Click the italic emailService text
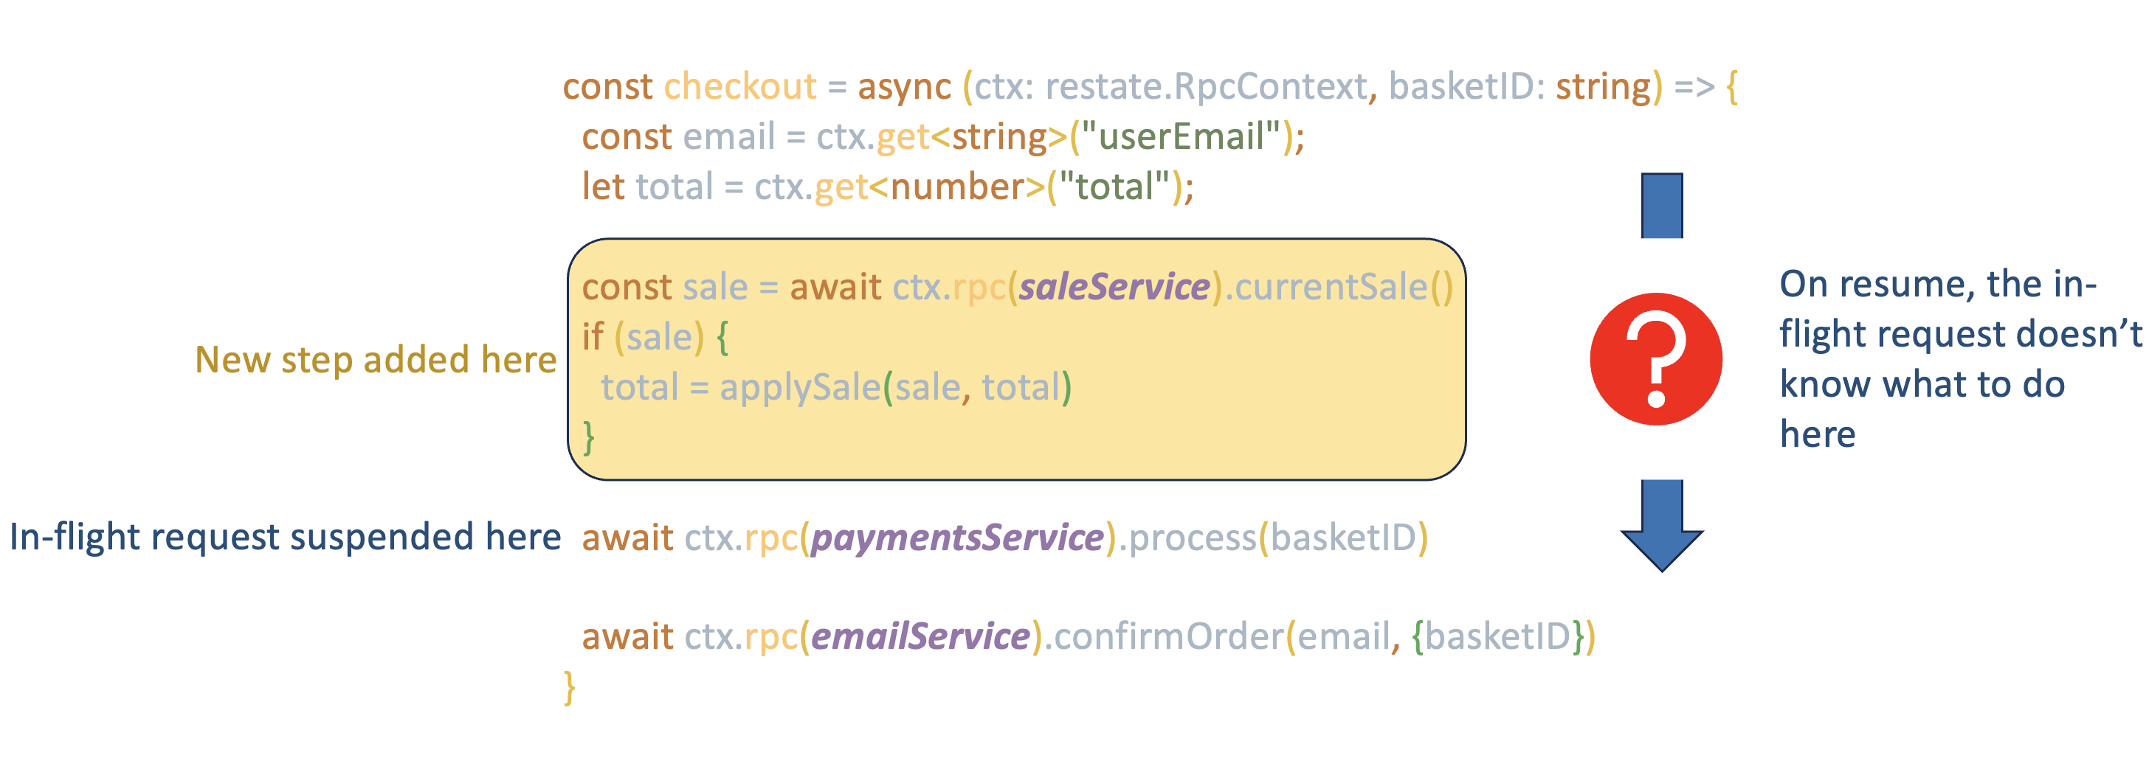This screenshot has width=2149, height=761. point(920,637)
